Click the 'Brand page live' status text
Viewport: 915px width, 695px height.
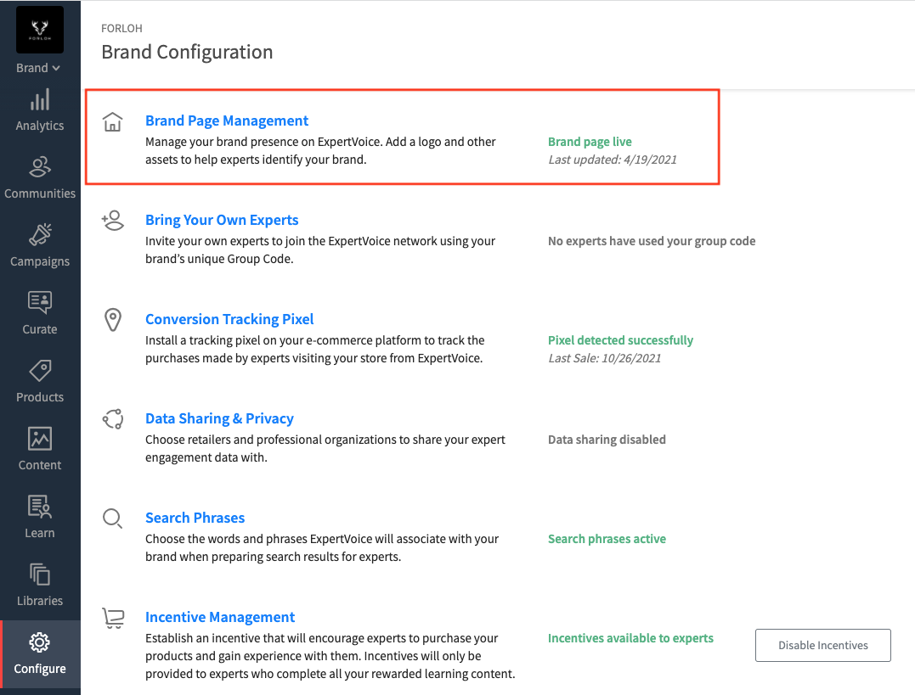point(590,142)
